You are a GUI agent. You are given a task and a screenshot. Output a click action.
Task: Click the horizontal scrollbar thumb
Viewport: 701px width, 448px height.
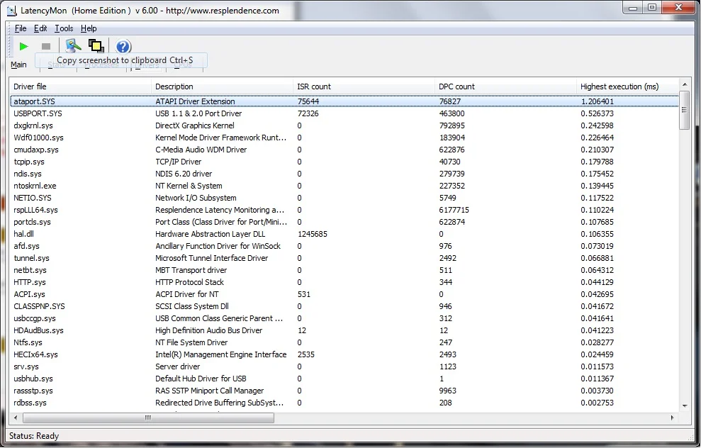click(x=148, y=418)
